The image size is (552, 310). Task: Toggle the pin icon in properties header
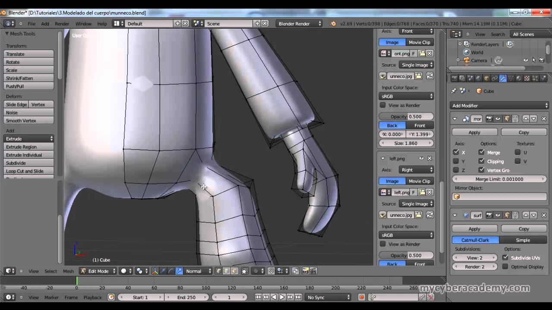click(x=454, y=91)
